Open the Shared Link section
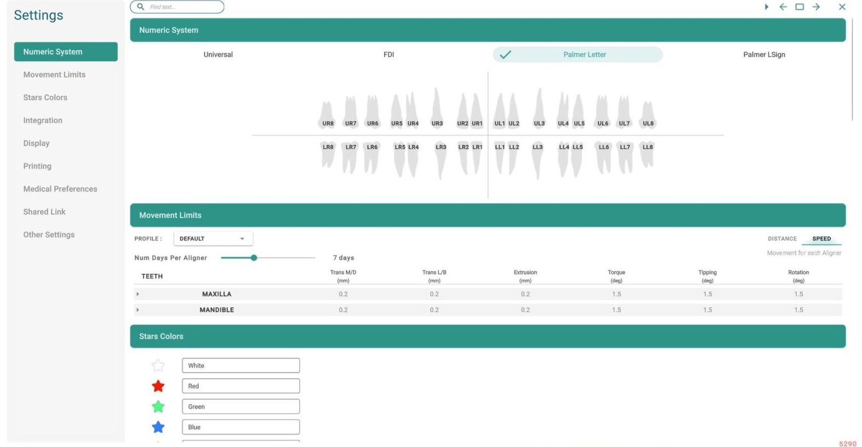Viewport: 862px width, 447px height. 44,212
